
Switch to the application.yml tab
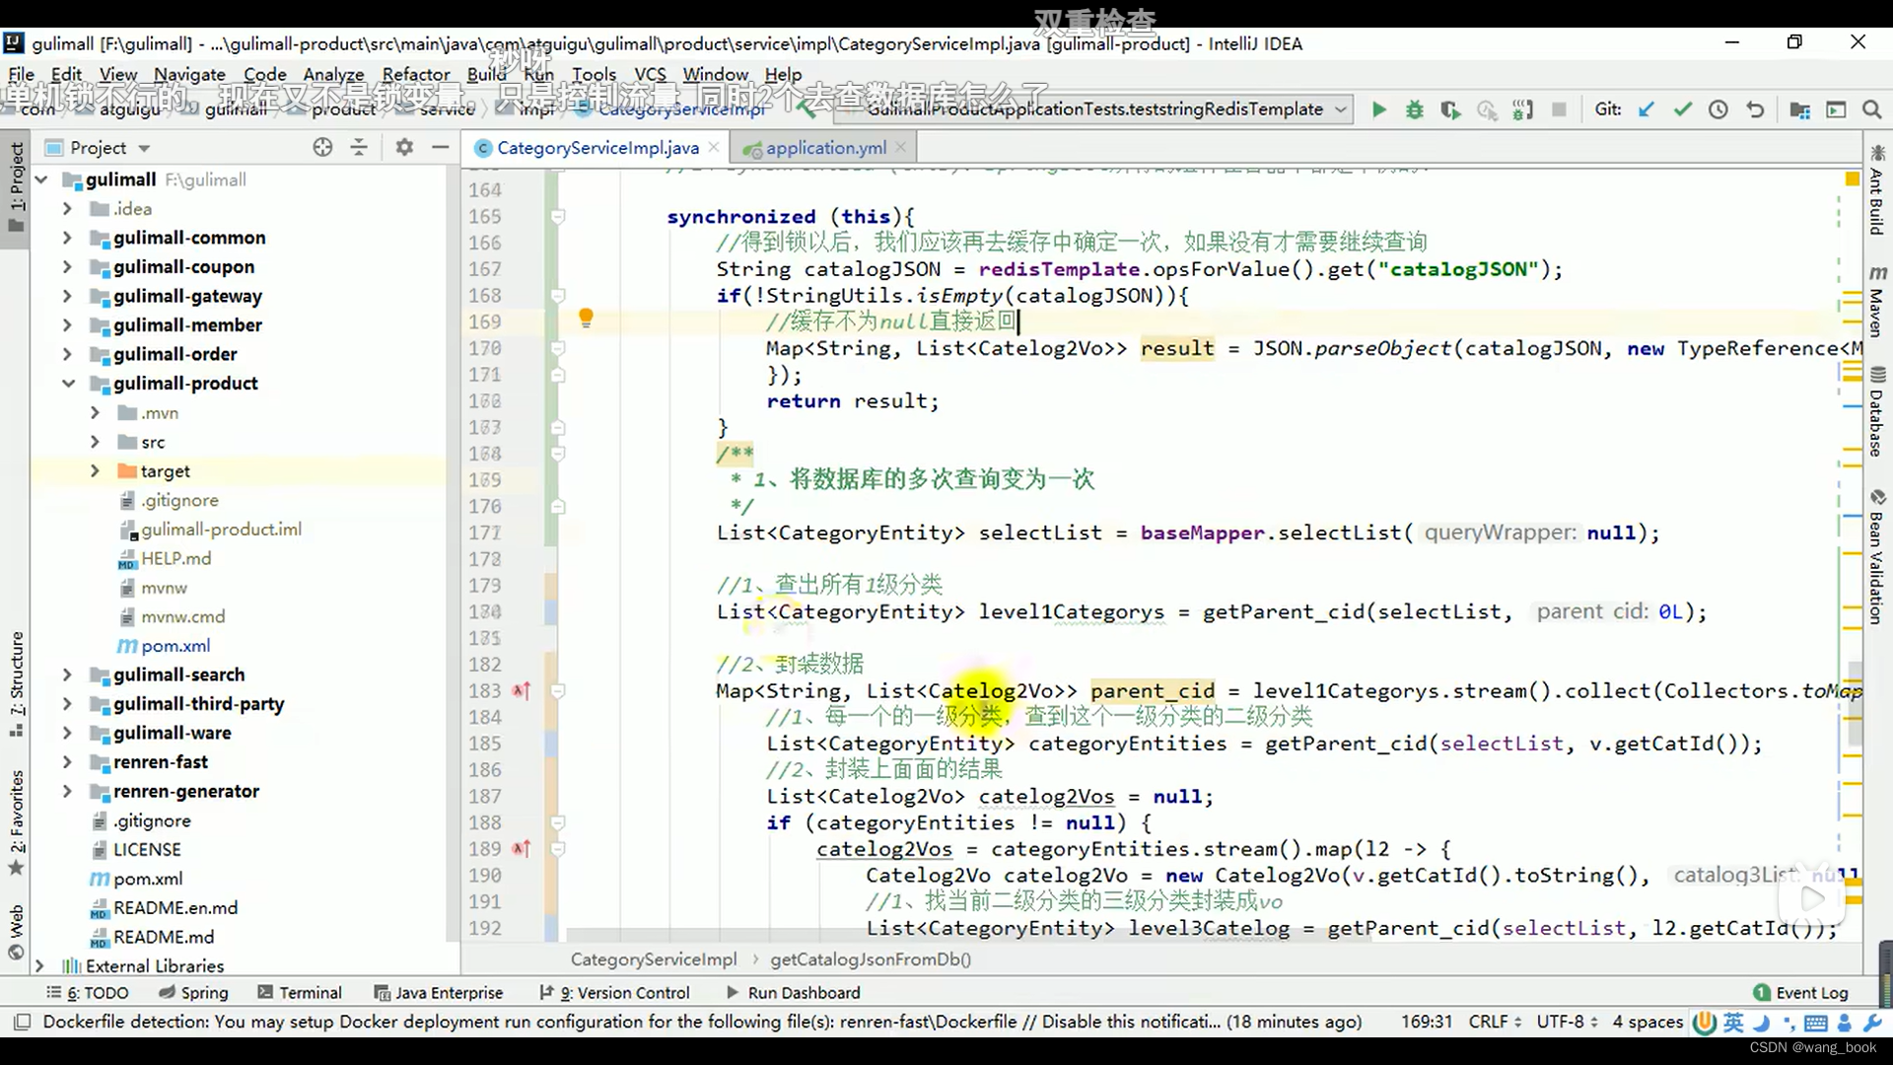(825, 148)
